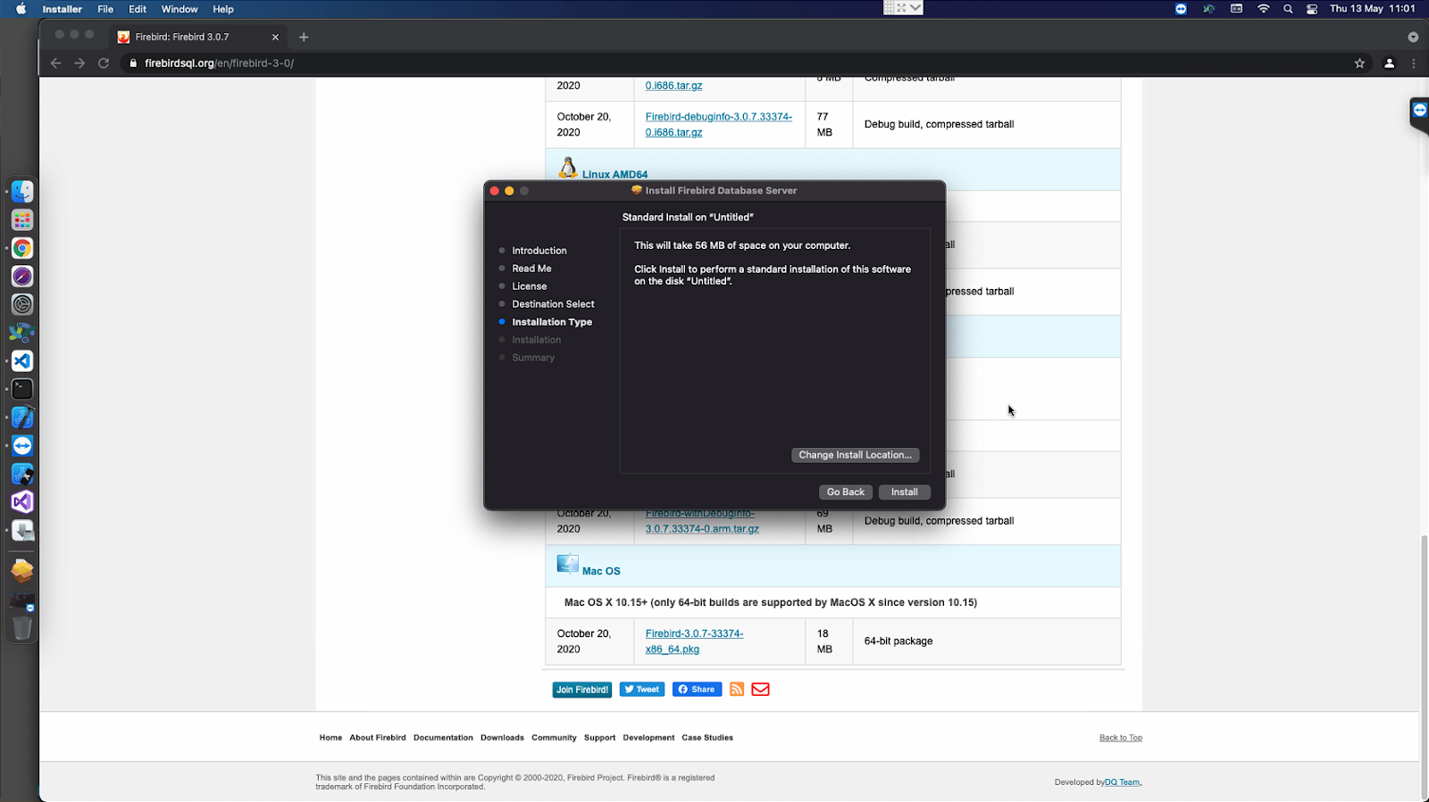The image size is (1429, 802).
Task: Open Control Center in the menu bar
Action: tap(1312, 9)
